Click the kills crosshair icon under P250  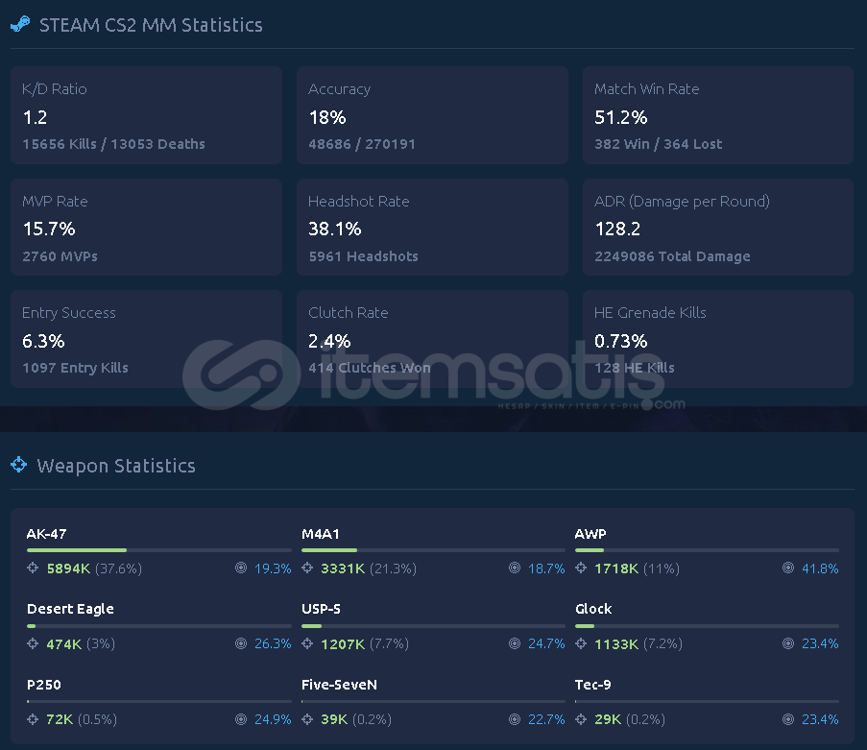(33, 719)
